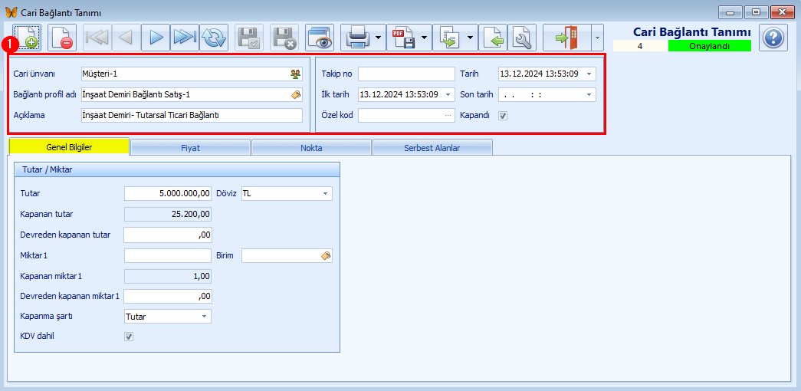Open the Kapanma şartı dropdown

point(205,317)
